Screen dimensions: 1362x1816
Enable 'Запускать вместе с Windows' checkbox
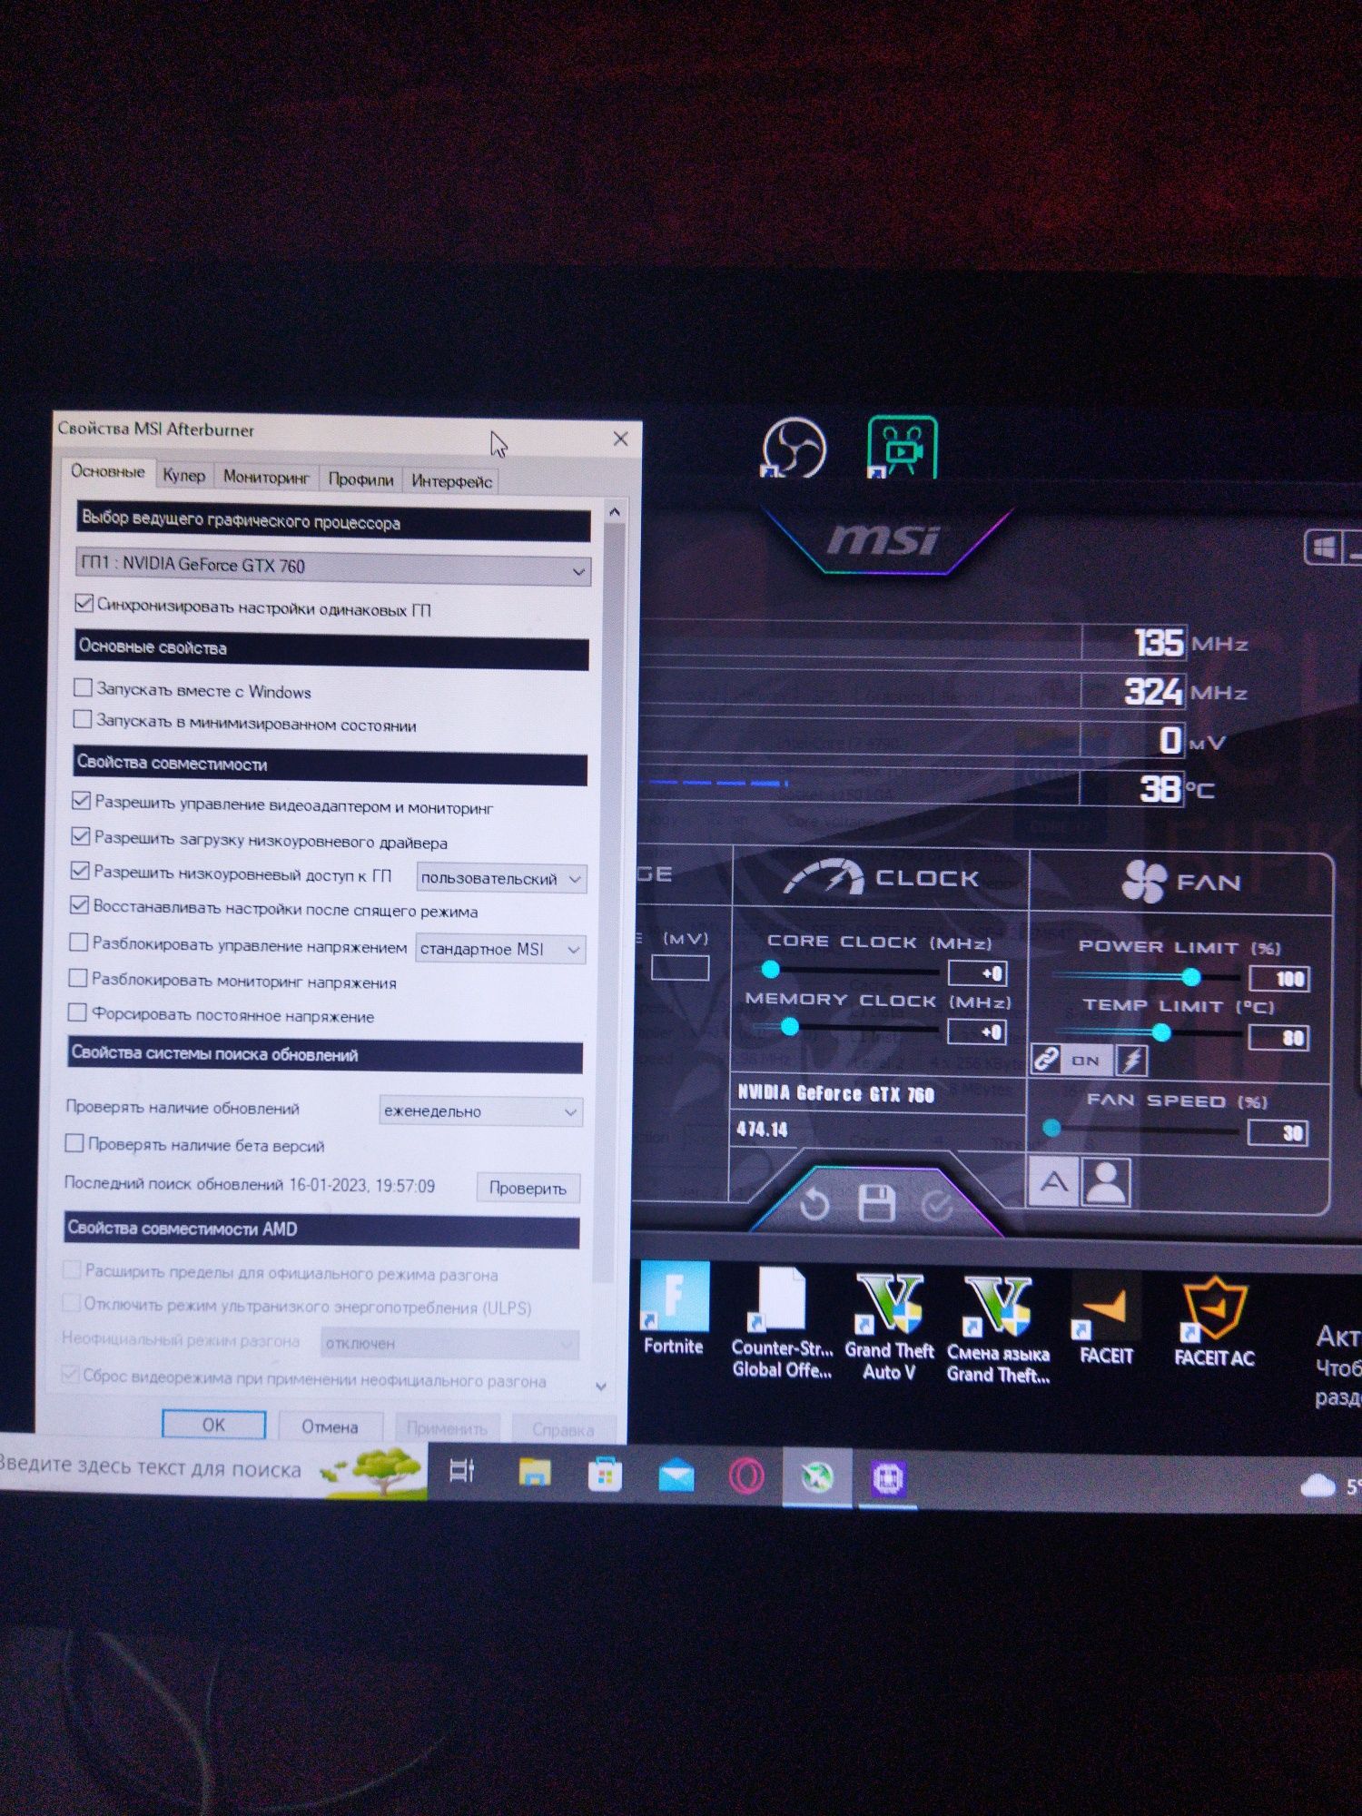[x=83, y=687]
